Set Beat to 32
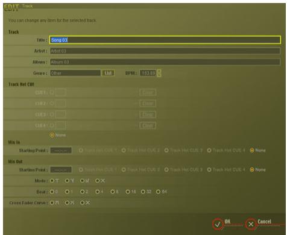 [143, 192]
